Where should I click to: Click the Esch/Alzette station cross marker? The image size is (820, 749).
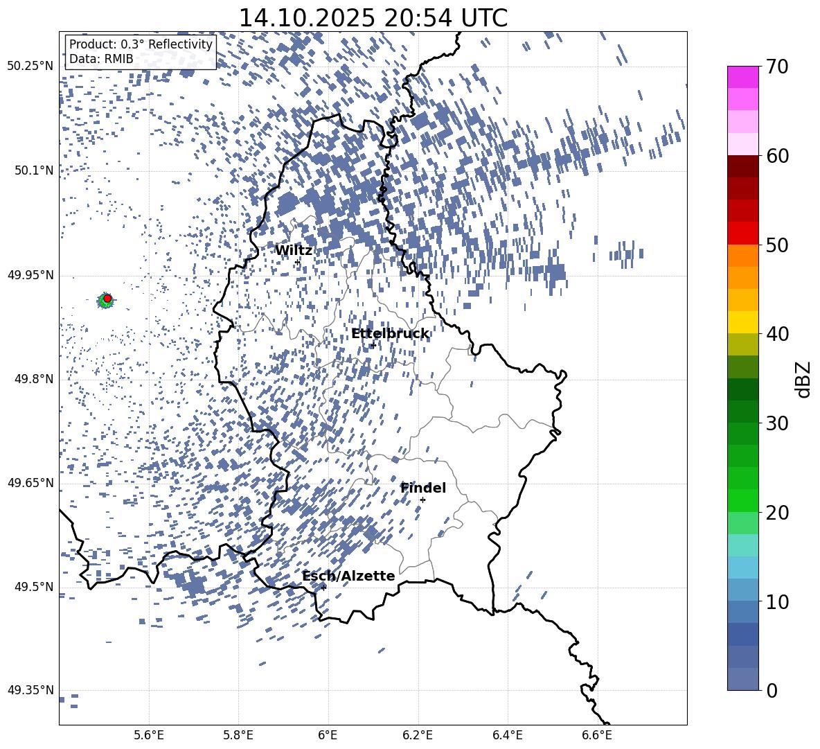[x=323, y=588]
